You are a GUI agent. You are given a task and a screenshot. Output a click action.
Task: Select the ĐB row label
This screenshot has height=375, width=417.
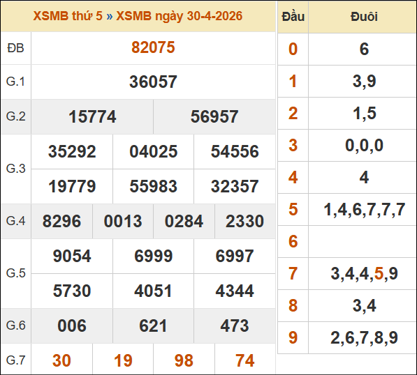pos(15,48)
